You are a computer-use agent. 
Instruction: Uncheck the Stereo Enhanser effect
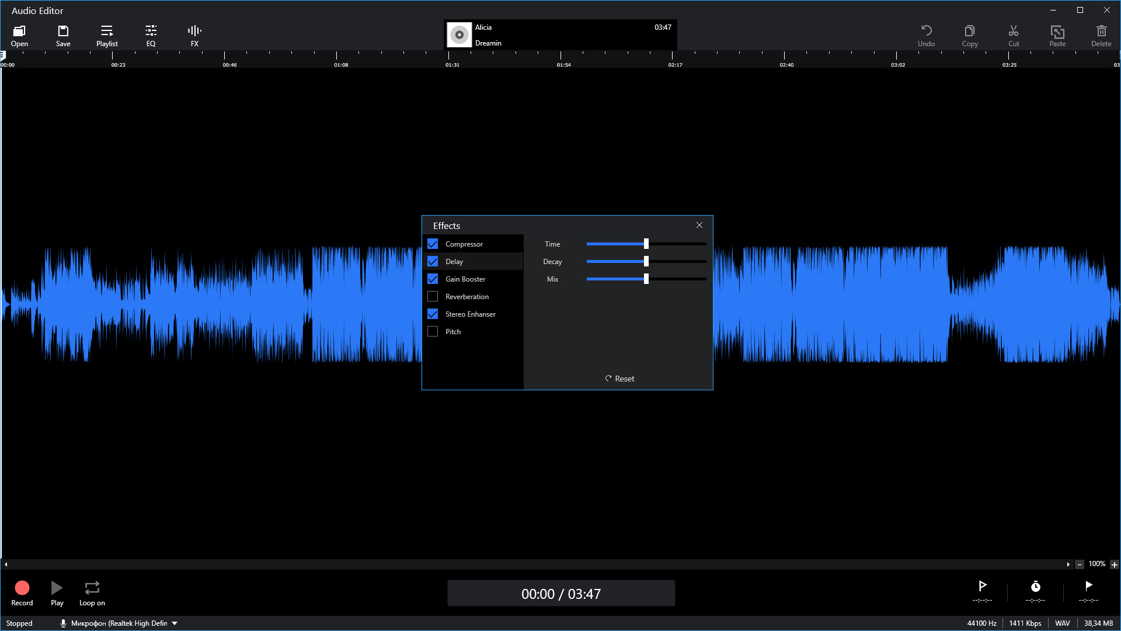point(433,314)
